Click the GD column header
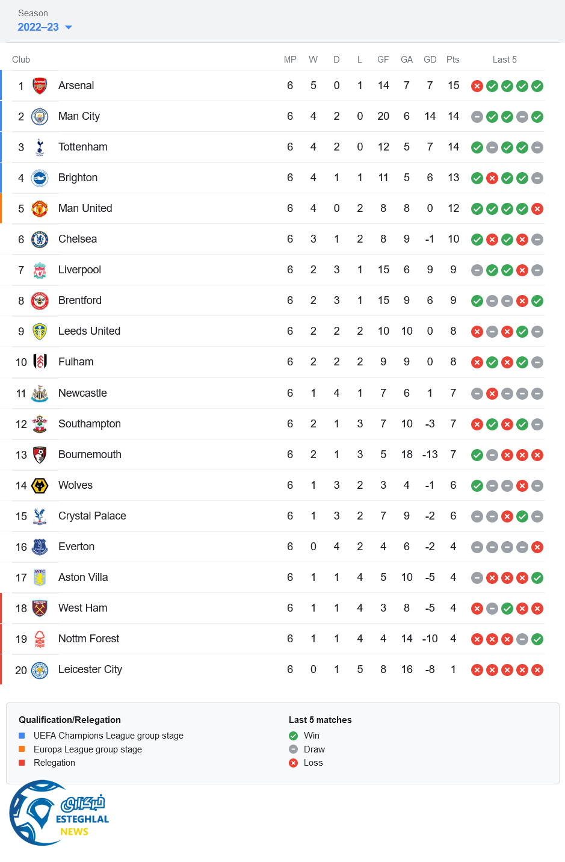565x862 pixels. coord(430,60)
